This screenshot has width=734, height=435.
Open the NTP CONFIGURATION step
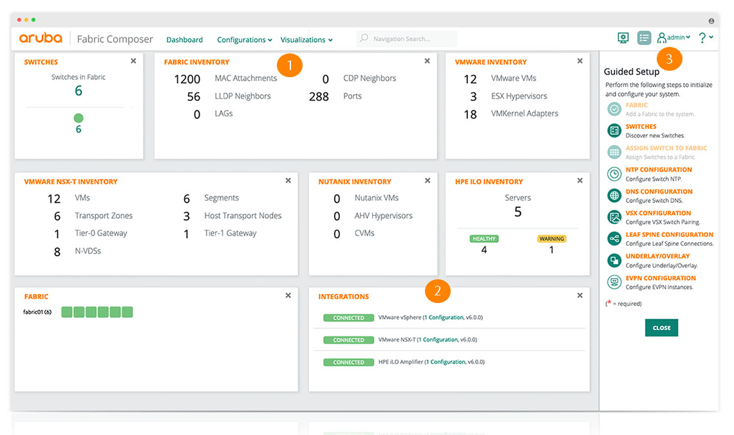point(659,170)
